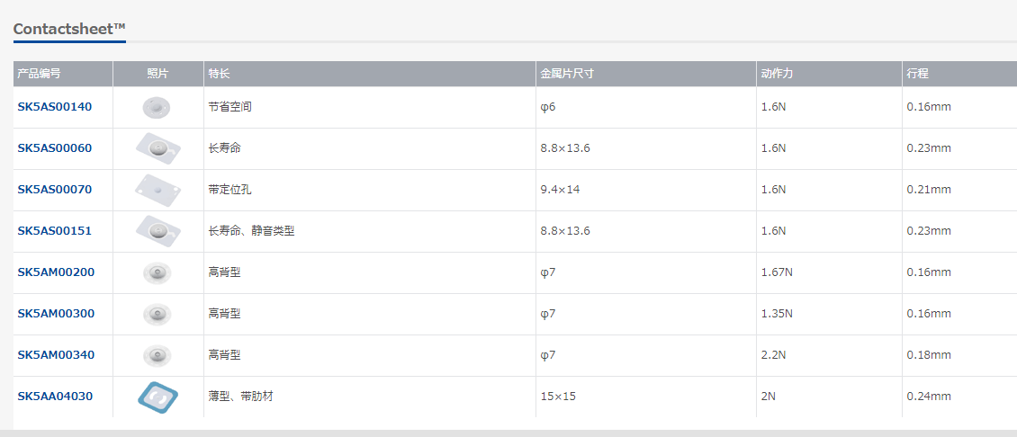
Task: Open the SK5AM00340 product link
Action: pos(56,355)
